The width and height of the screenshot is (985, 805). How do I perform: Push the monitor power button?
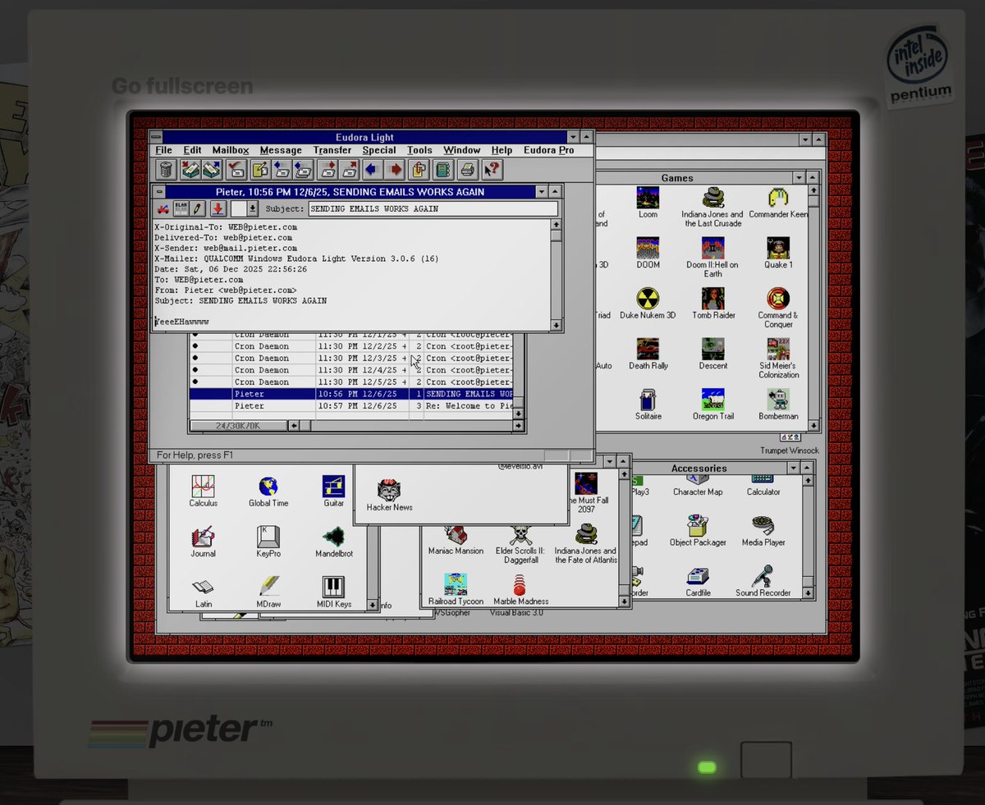click(x=766, y=760)
